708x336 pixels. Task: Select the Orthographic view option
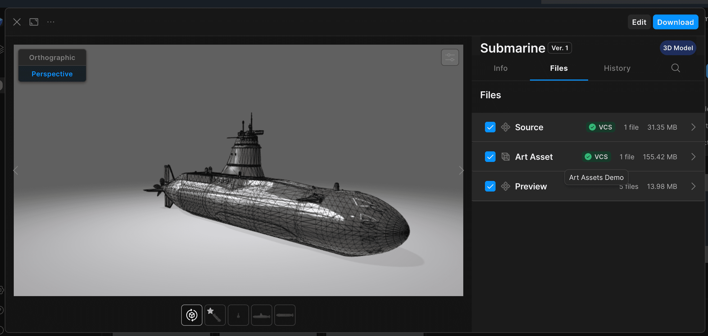click(52, 57)
